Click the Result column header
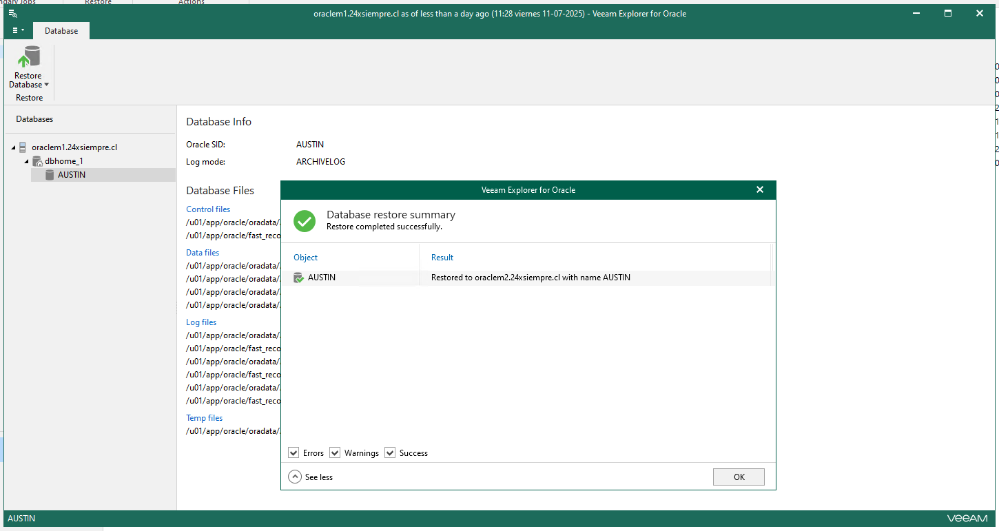Image resolution: width=999 pixels, height=531 pixels. coord(442,258)
